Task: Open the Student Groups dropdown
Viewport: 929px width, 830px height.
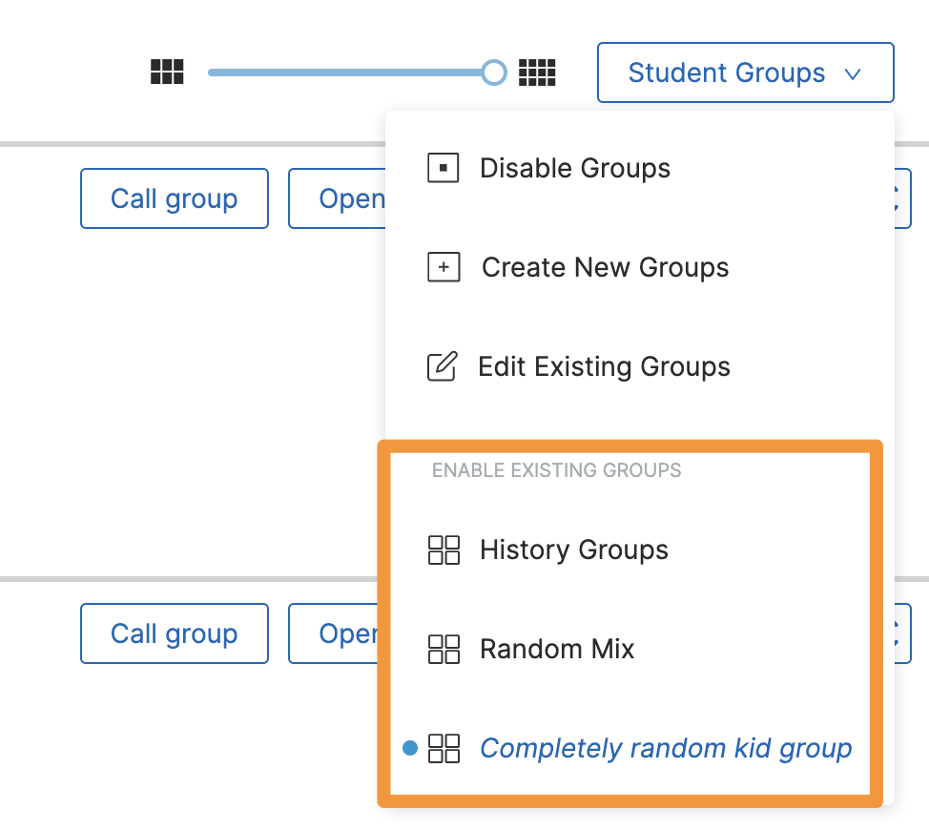Action: click(x=745, y=73)
